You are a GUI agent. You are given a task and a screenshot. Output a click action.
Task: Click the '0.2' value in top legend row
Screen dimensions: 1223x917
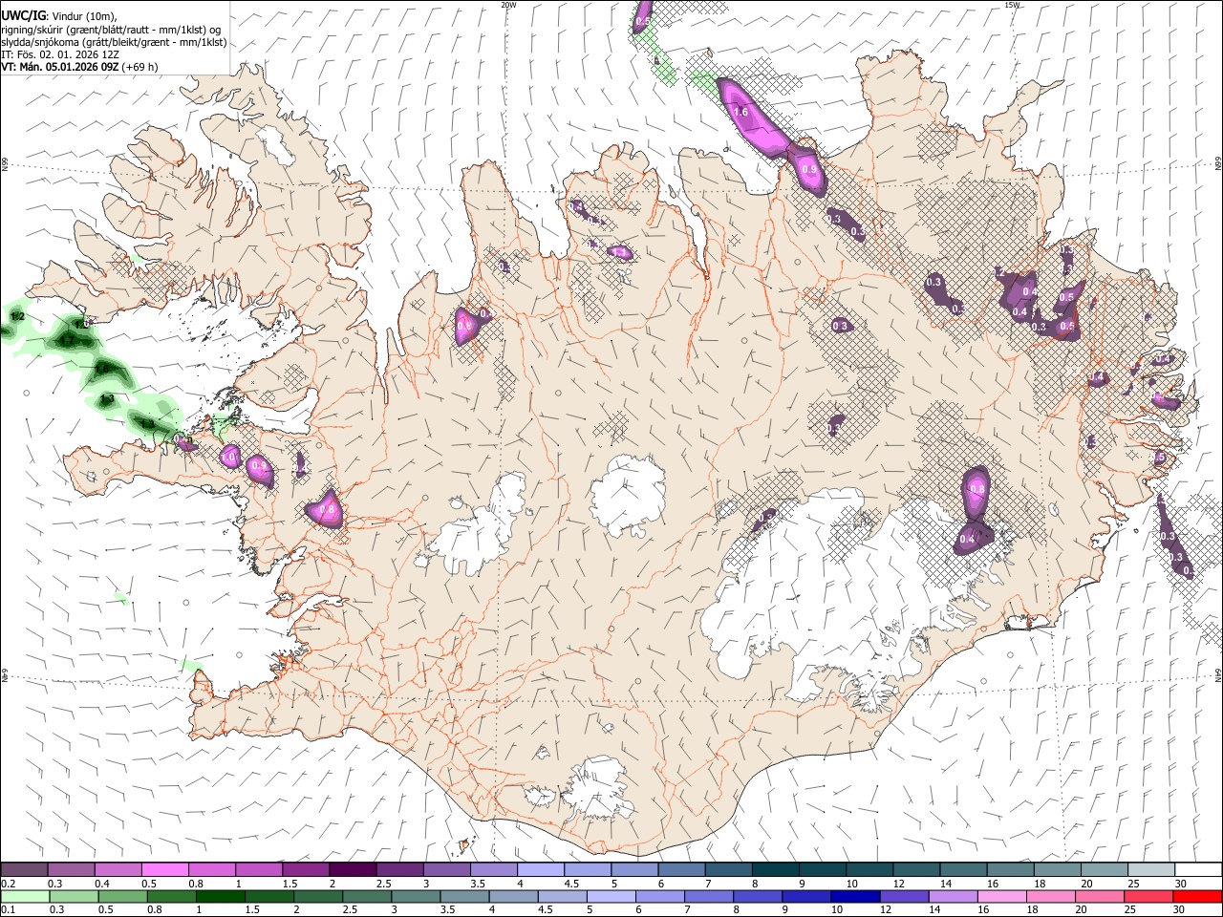pos(9,884)
